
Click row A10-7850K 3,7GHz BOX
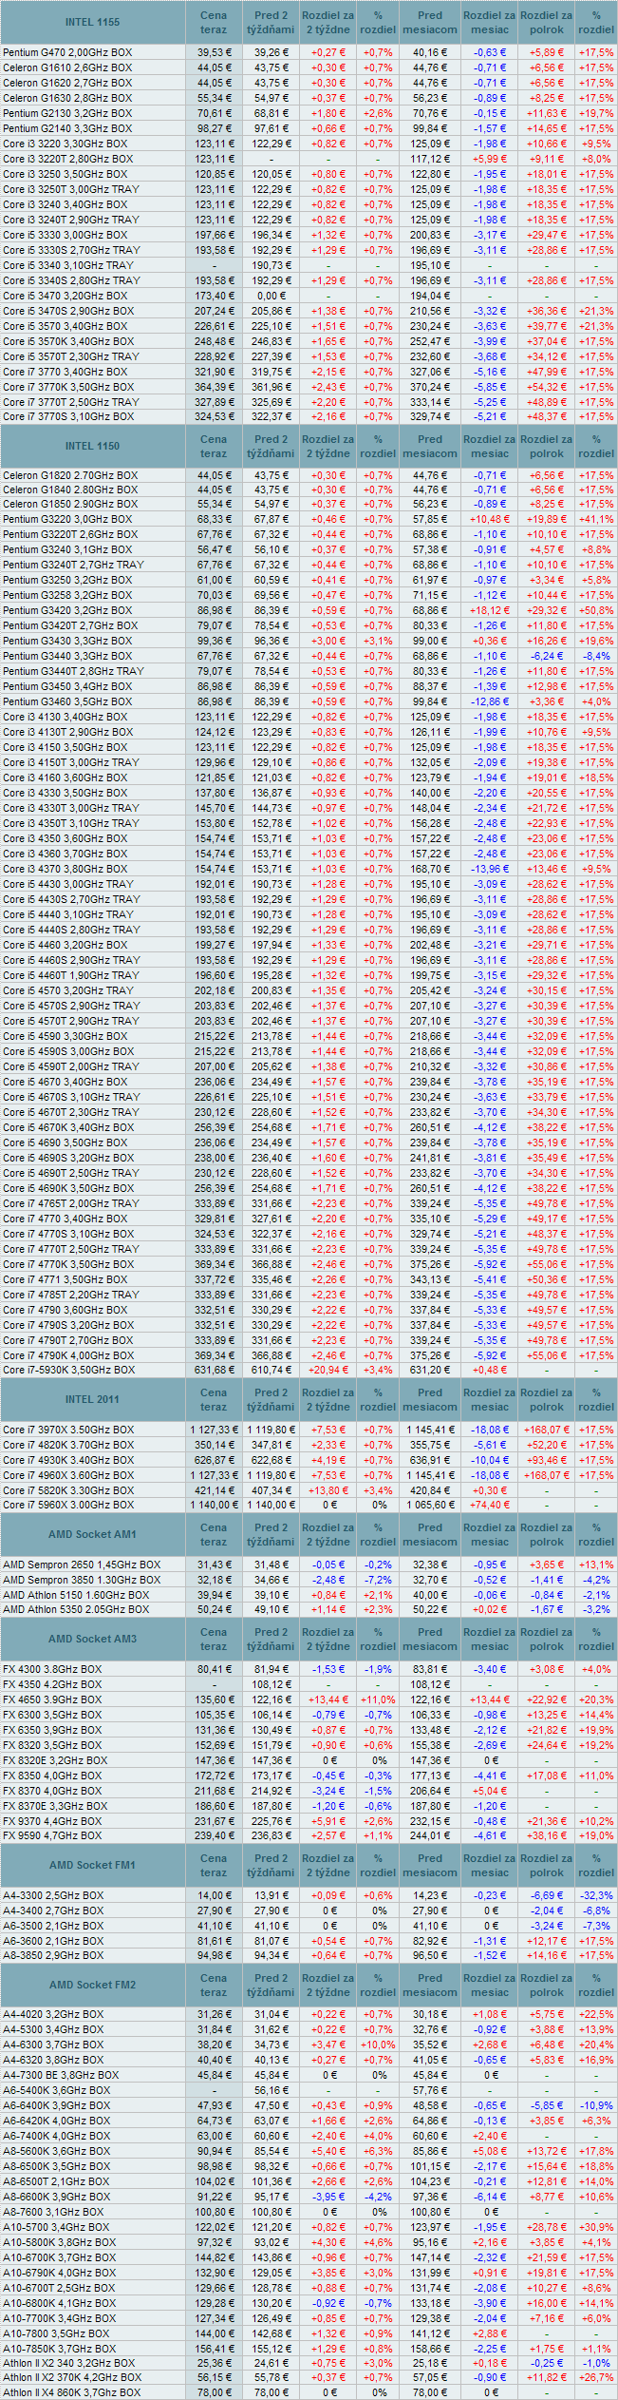309,2349
